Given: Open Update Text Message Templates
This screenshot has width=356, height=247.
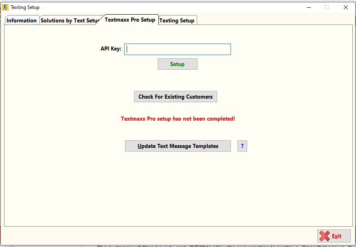Looking at the screenshot, I should [178, 146].
